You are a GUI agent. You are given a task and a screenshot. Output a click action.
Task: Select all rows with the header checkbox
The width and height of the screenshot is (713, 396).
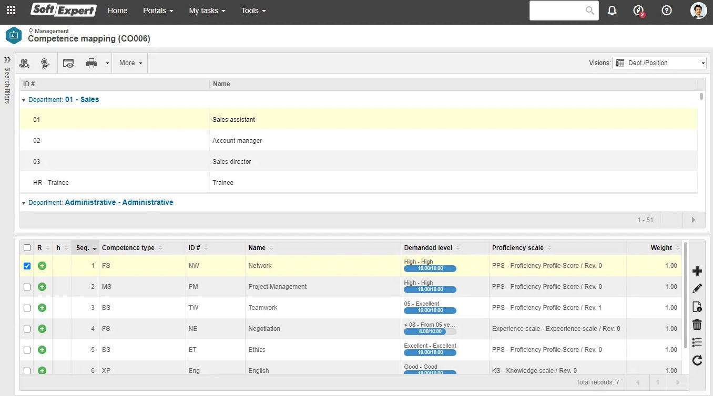pos(27,247)
